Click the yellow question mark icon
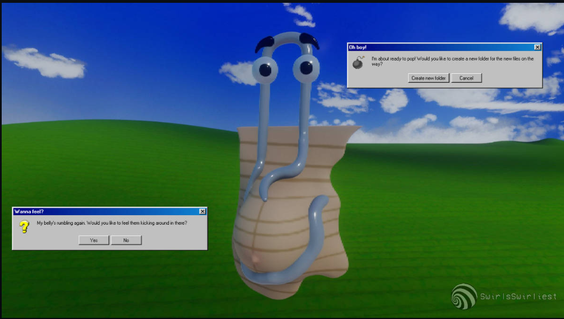Image resolution: width=564 pixels, height=319 pixels. 24,227
